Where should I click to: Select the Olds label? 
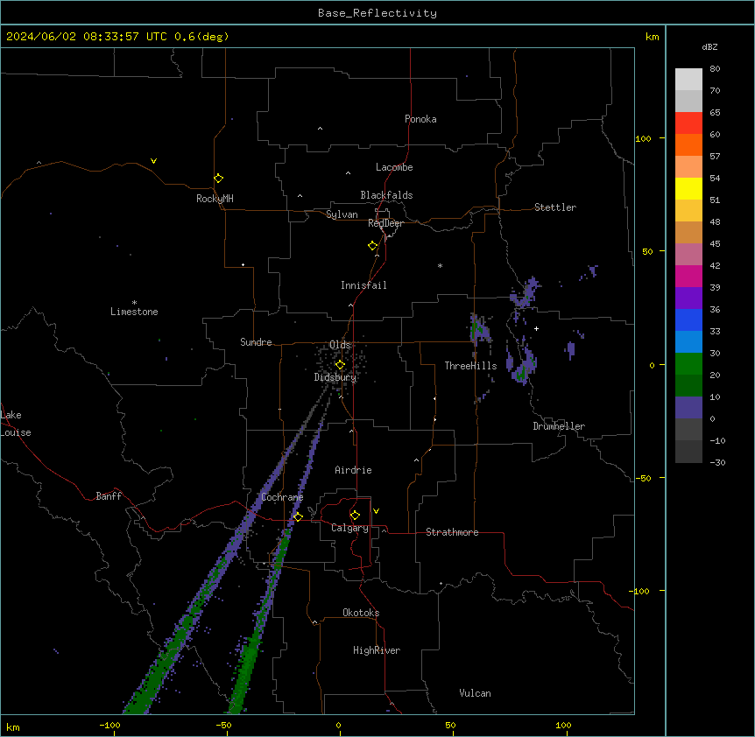click(340, 345)
